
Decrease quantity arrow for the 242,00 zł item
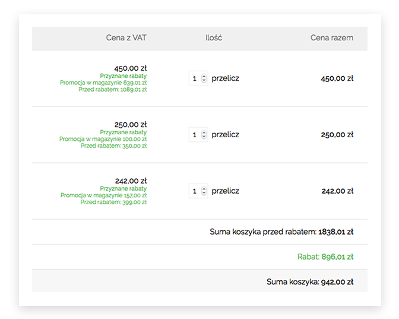204,192
